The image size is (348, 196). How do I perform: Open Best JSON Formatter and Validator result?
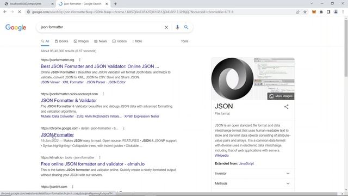(100, 66)
